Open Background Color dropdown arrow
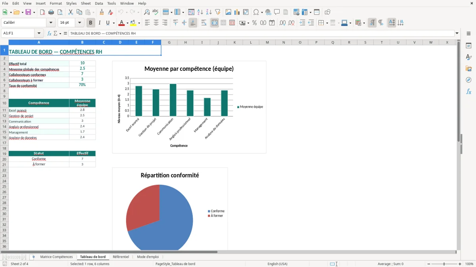The image size is (476, 267). click(x=139, y=23)
